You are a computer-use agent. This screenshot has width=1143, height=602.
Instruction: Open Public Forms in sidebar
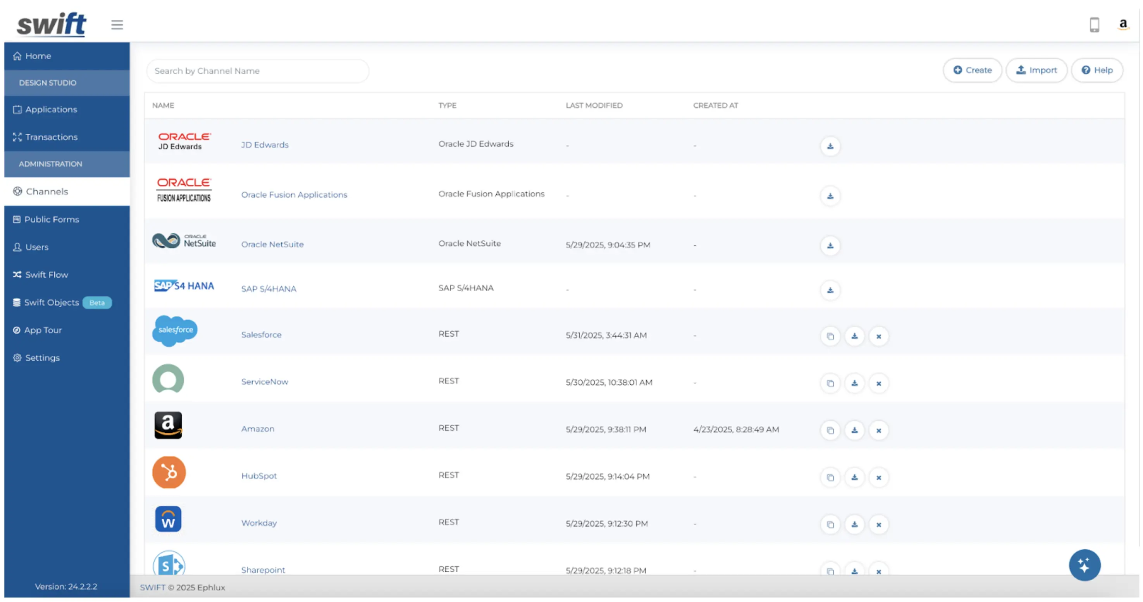67,219
